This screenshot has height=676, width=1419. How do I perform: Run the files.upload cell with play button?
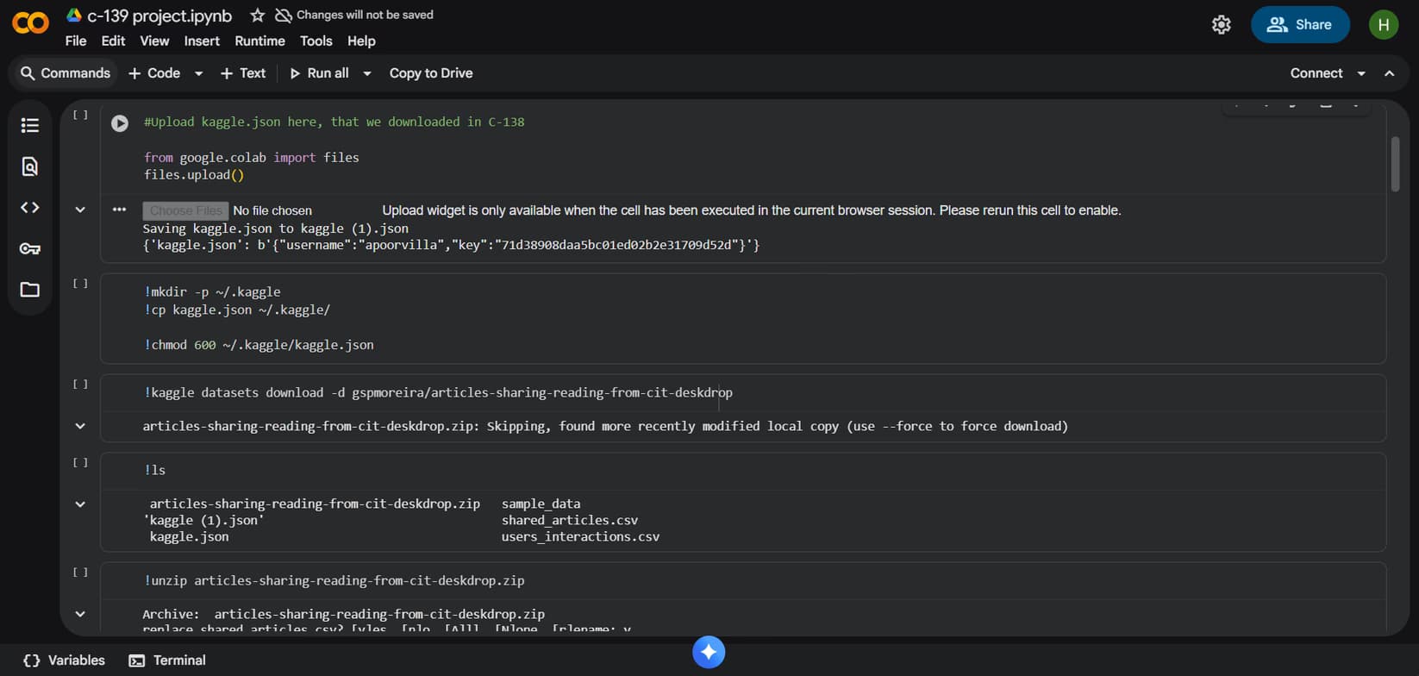(120, 123)
